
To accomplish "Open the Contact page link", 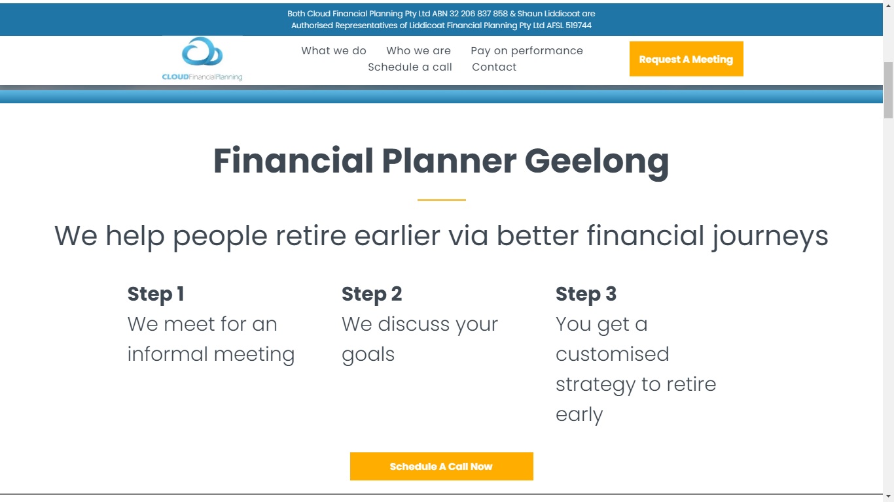I will pyautogui.click(x=494, y=67).
